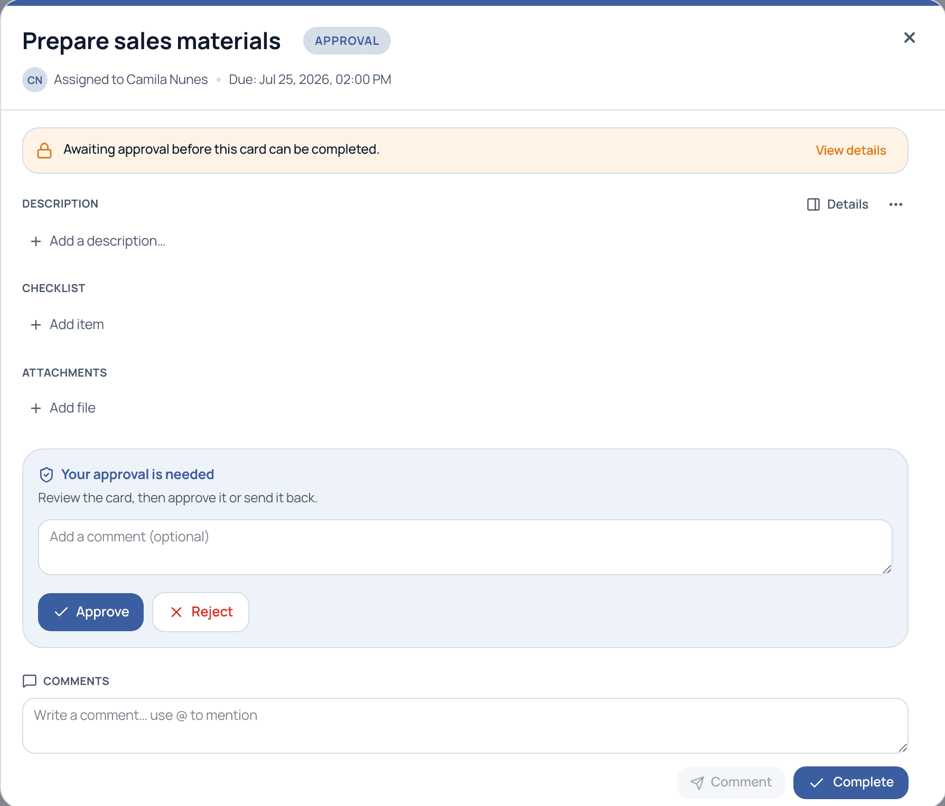Click the ATTACHMENTS section heading

(64, 373)
